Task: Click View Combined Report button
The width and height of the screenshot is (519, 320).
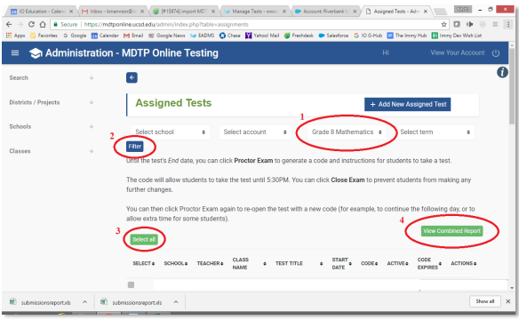Action: (x=451, y=230)
